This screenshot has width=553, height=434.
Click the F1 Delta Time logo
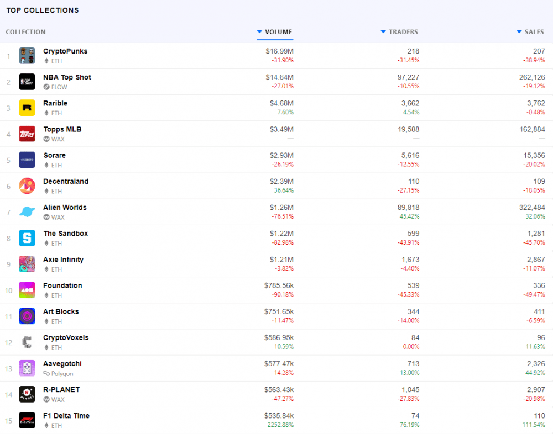coord(27,421)
